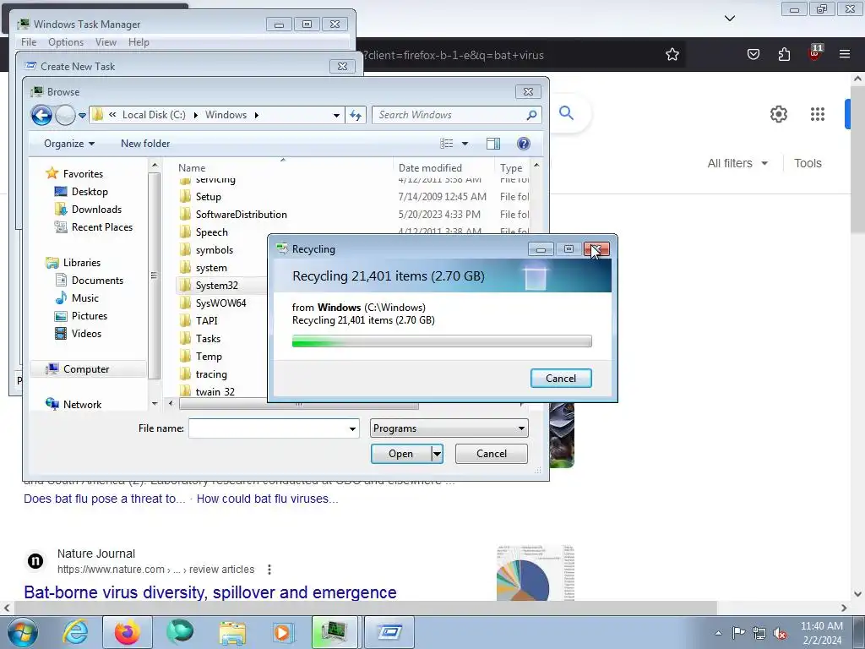Launch Internet Explorer from taskbar

tap(75, 632)
